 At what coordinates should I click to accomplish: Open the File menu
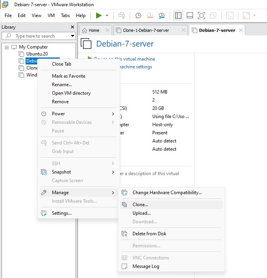8,16
